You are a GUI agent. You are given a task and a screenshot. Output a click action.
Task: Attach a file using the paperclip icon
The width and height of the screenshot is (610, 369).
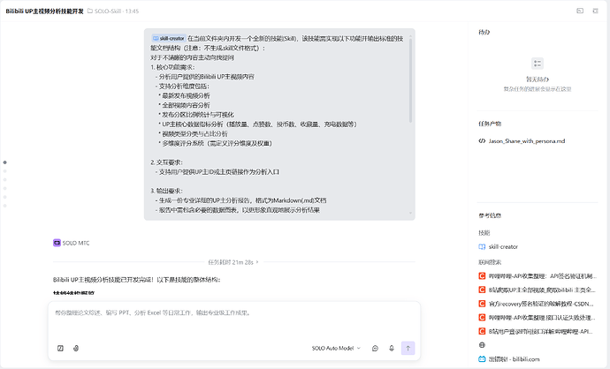pos(76,348)
